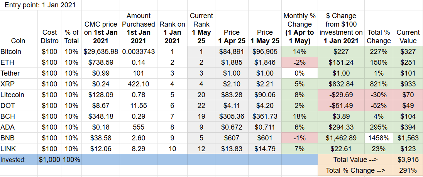The height and width of the screenshot is (177, 423).
Task: Select the BNB coin name cell
Action: click(x=19, y=138)
